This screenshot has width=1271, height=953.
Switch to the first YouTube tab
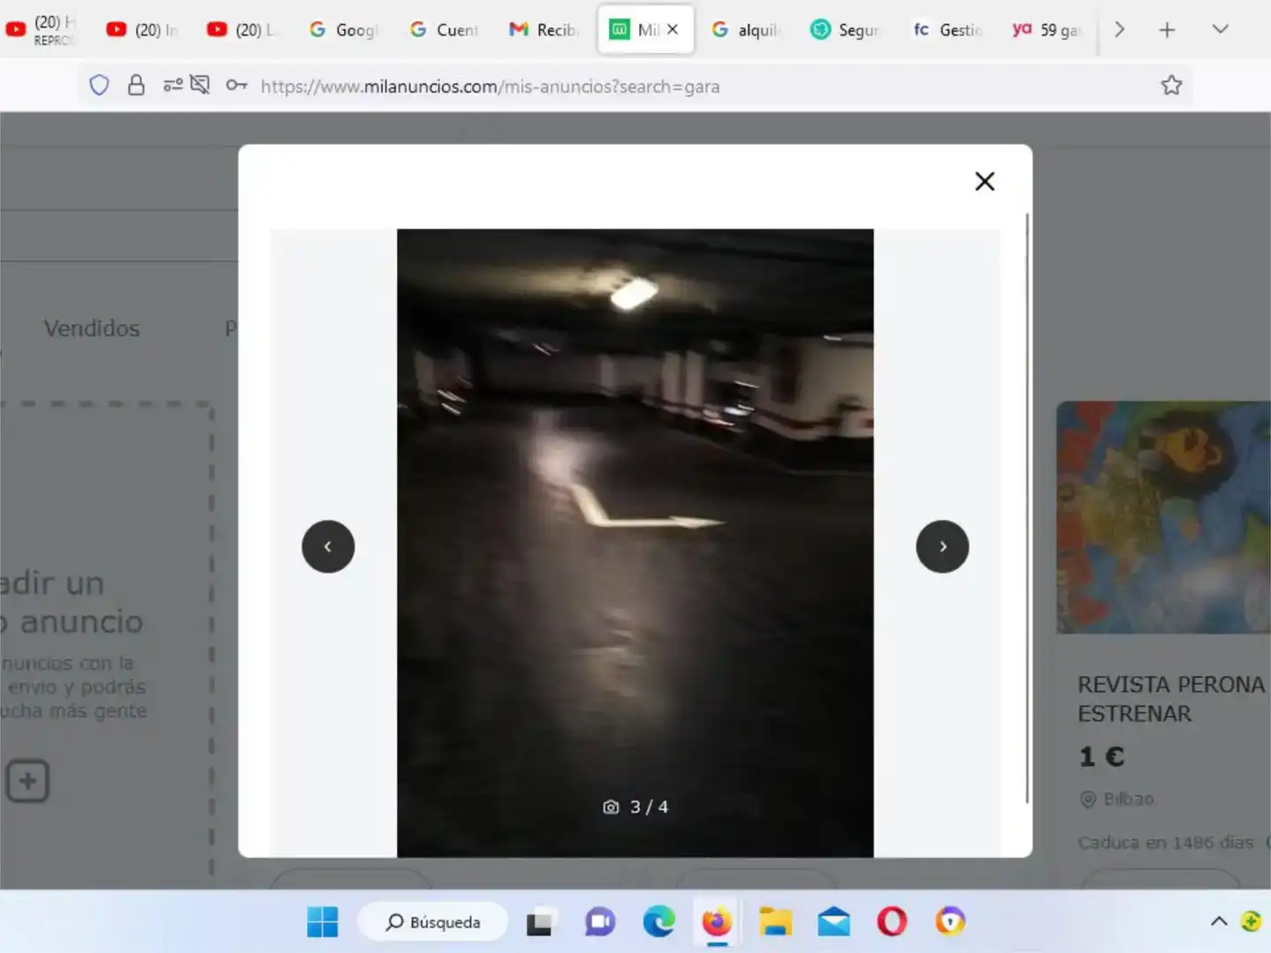point(41,30)
